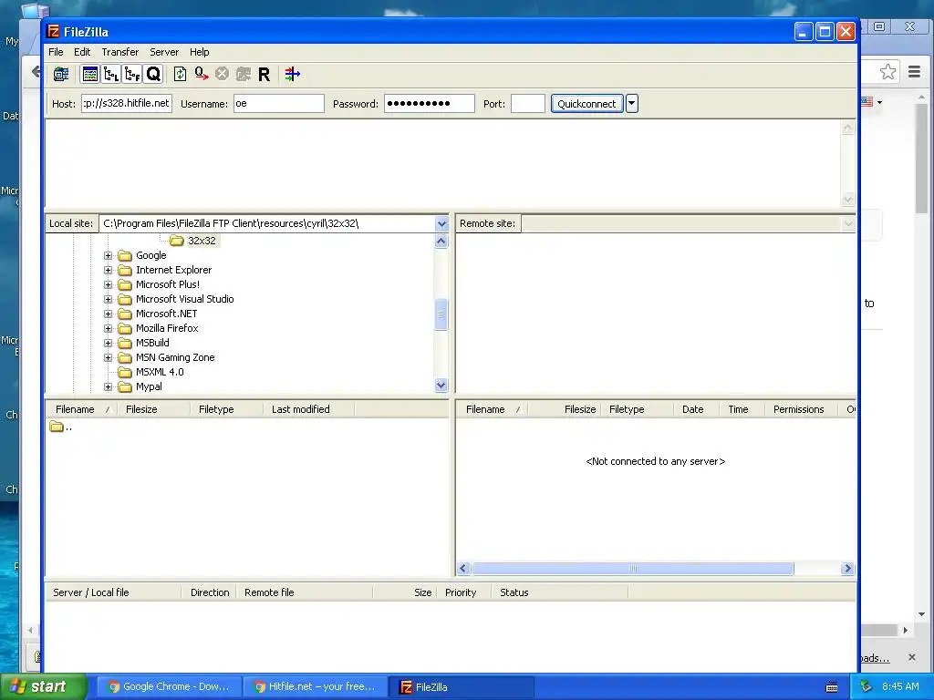Switch to Hitfile.net Chrome taskbar item

click(x=315, y=687)
